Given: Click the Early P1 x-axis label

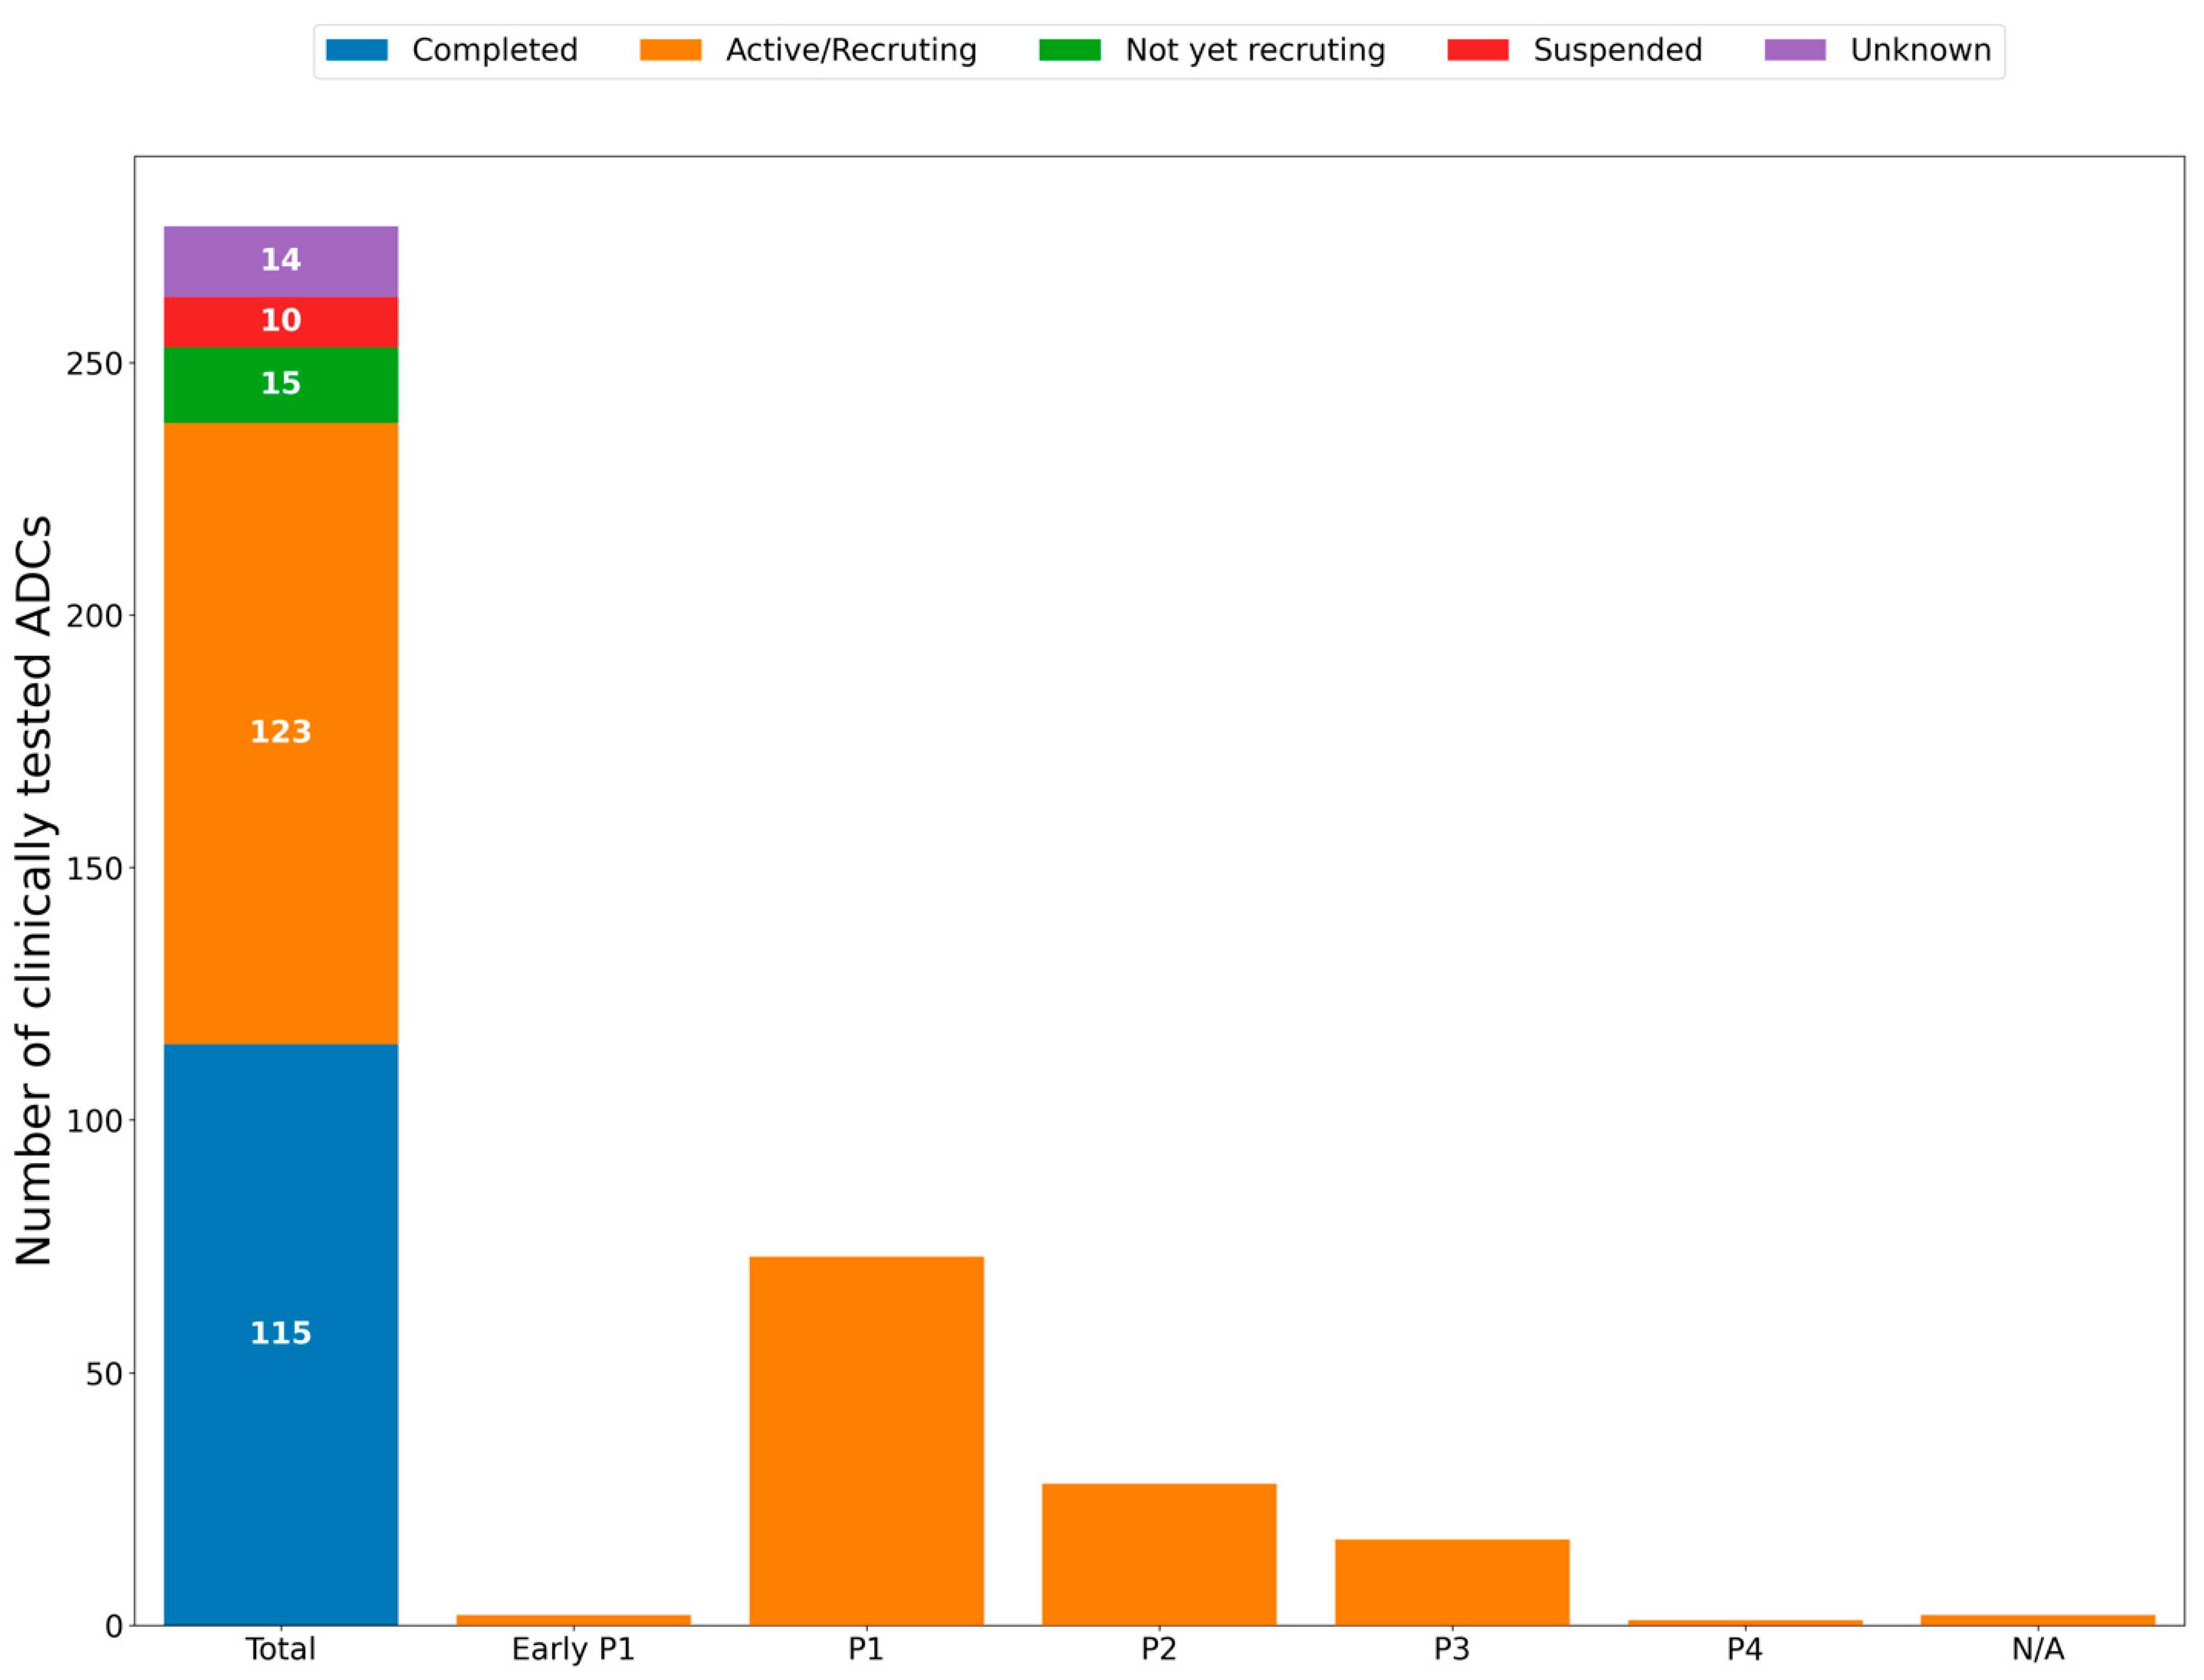Looking at the screenshot, I should coord(573,1649).
